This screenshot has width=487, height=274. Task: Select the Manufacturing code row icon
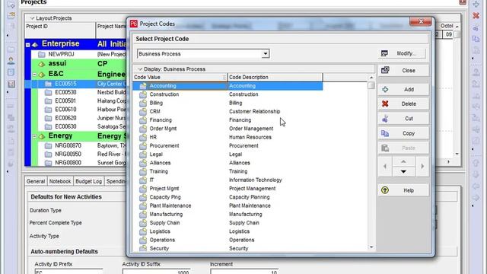[143, 215]
